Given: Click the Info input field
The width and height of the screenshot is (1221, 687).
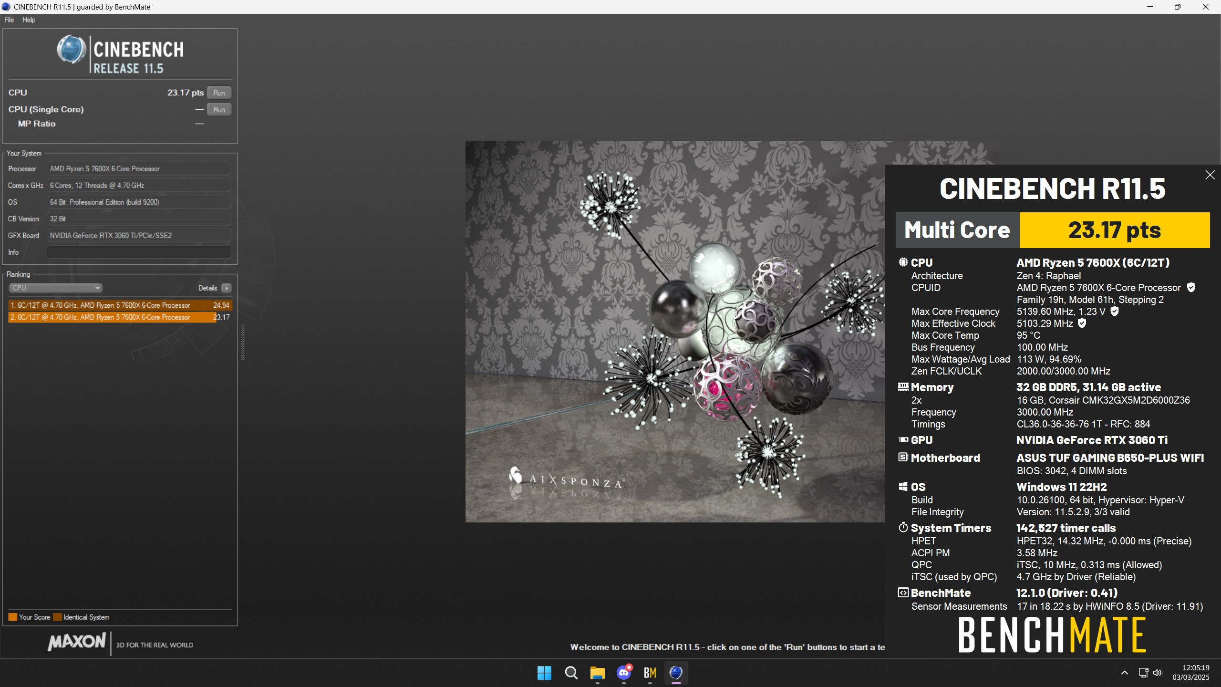Looking at the screenshot, I should pyautogui.click(x=139, y=252).
